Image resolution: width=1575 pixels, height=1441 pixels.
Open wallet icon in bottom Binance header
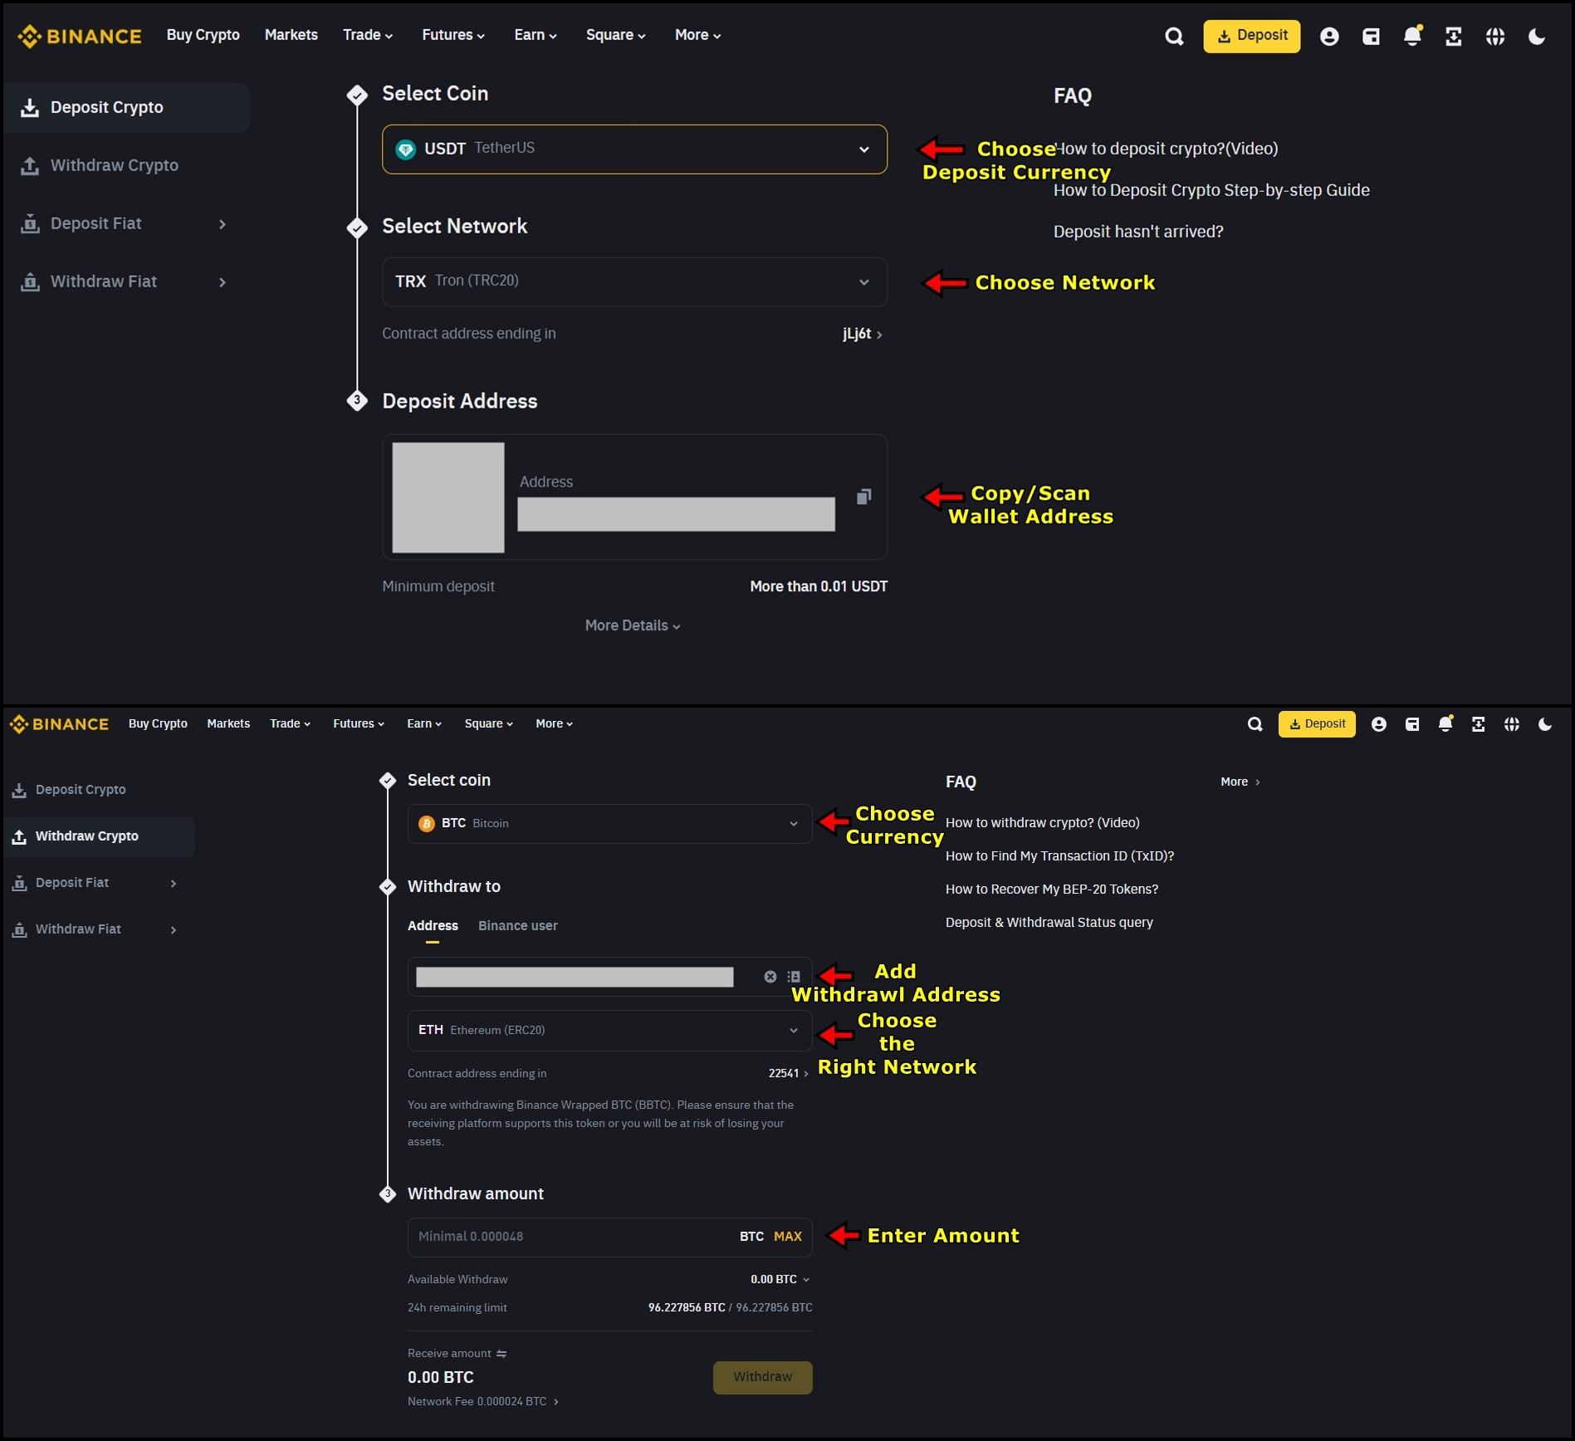point(1412,724)
